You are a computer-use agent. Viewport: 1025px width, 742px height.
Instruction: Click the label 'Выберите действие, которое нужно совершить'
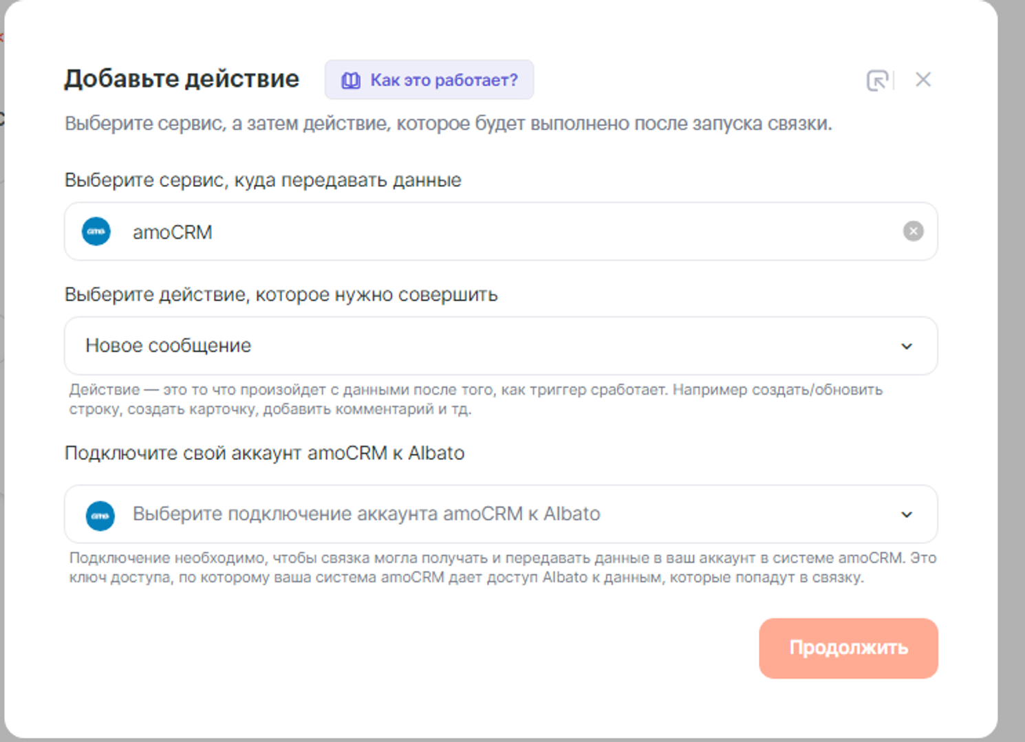281,295
